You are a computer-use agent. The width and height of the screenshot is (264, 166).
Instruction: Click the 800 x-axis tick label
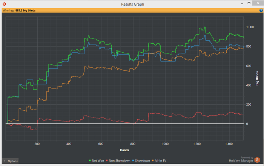(x=133, y=144)
